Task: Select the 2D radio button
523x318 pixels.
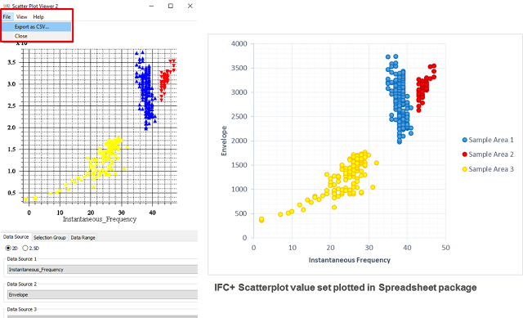Action: 8,249
